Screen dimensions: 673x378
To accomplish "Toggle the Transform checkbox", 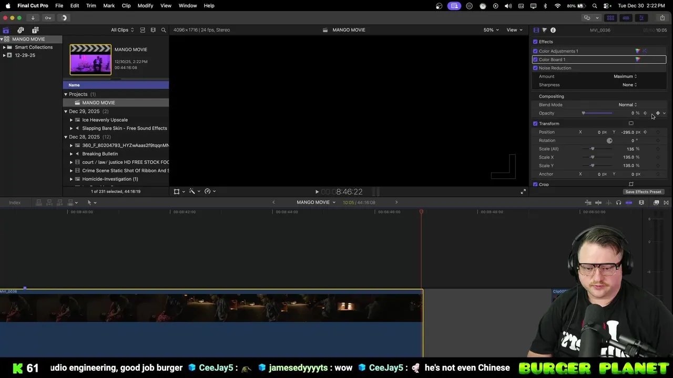I will [535, 123].
